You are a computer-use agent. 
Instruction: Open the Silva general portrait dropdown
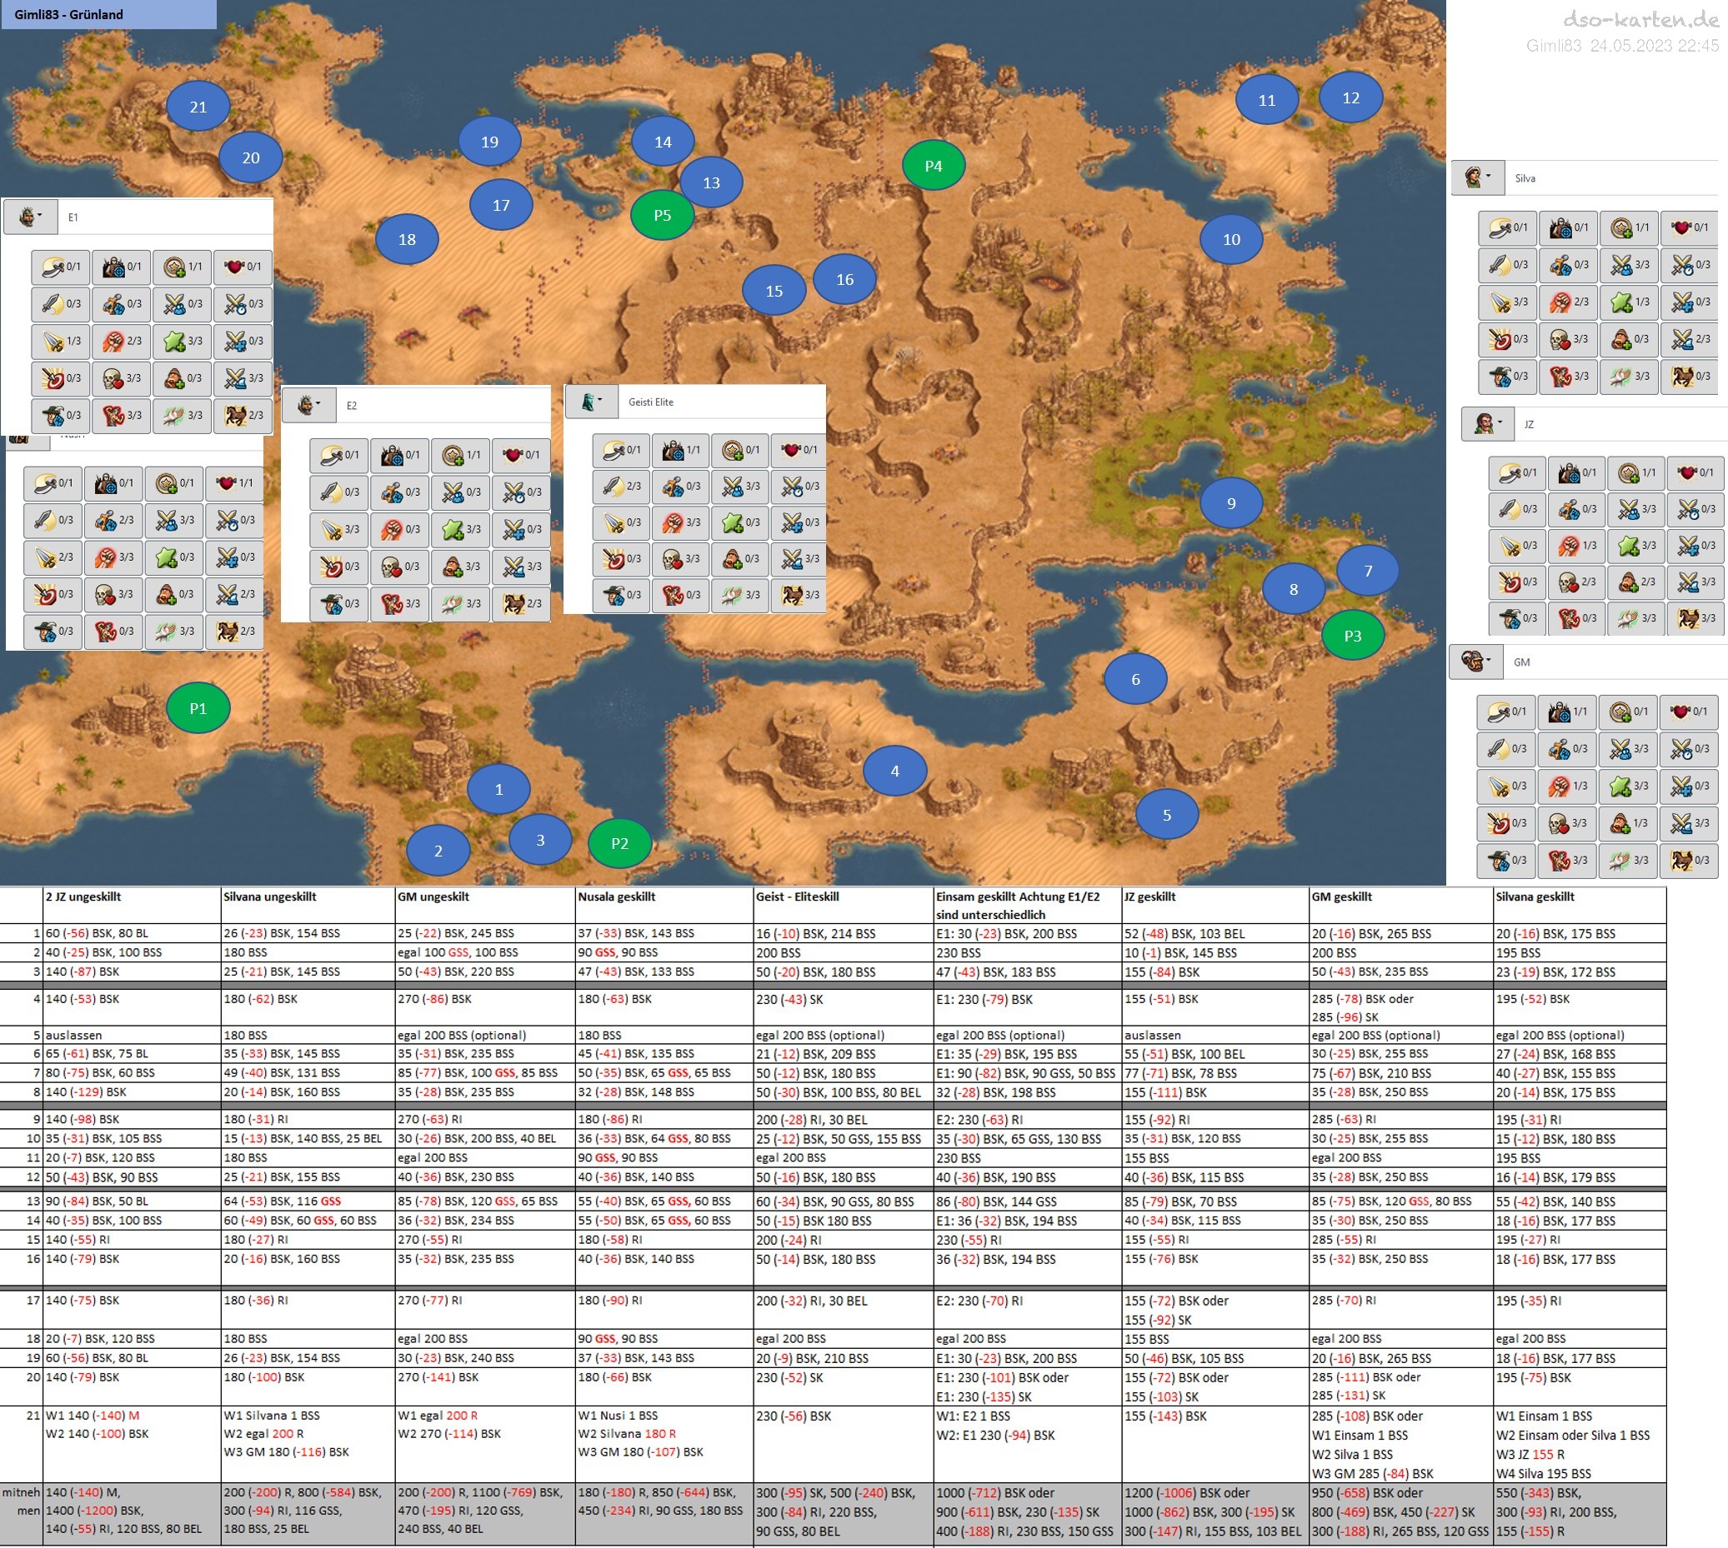coord(1478,177)
